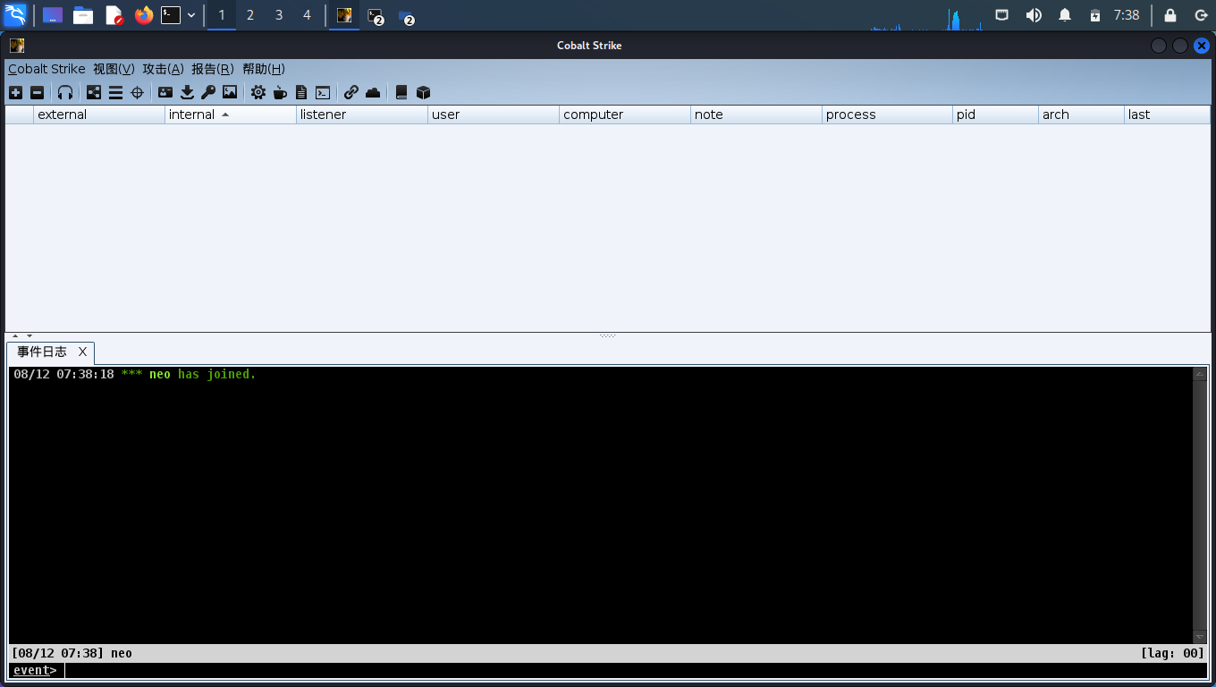Click the battery power icon
1216x687 pixels.
1095,15
